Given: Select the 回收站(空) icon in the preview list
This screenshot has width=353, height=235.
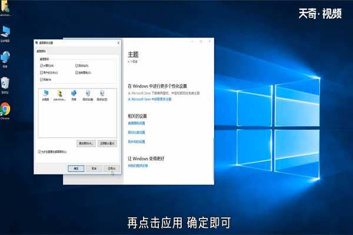Looking at the screenshot, I should coord(102,95).
